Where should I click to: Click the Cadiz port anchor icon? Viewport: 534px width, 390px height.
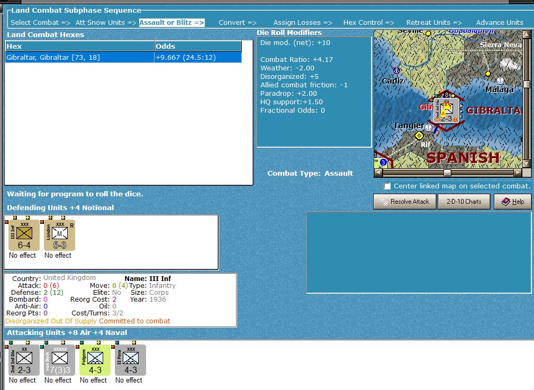pos(396,70)
